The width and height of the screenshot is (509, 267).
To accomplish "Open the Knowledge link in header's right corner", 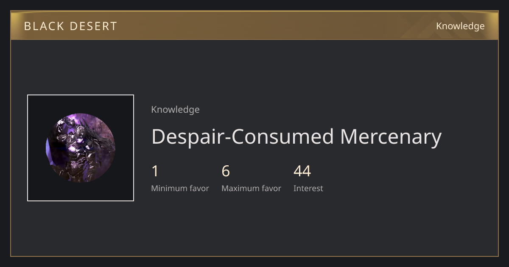I will point(460,26).
